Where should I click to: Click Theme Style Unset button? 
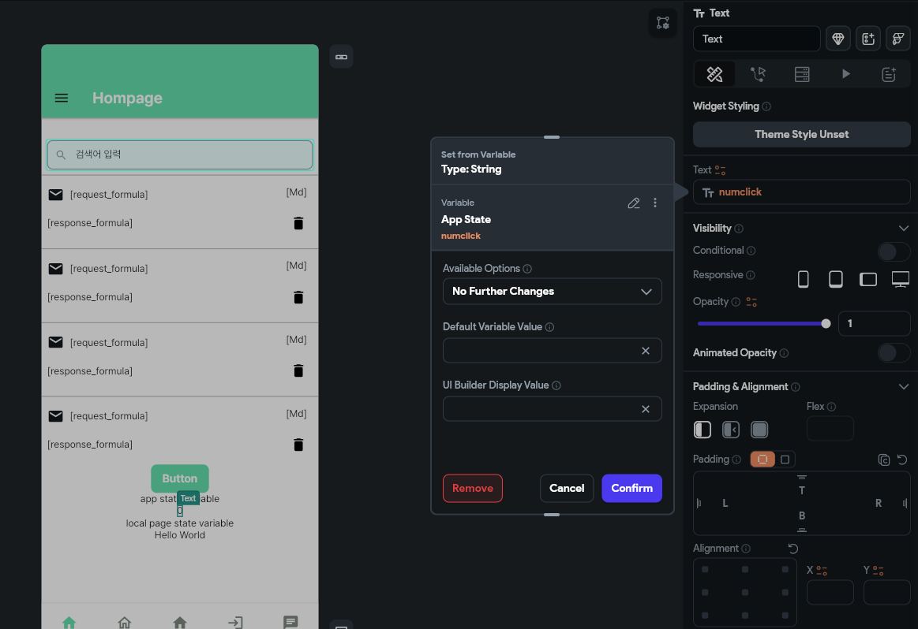pos(801,135)
